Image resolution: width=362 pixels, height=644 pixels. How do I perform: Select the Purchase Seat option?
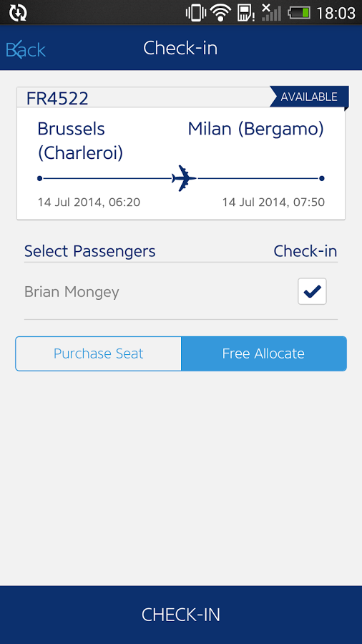click(x=99, y=353)
